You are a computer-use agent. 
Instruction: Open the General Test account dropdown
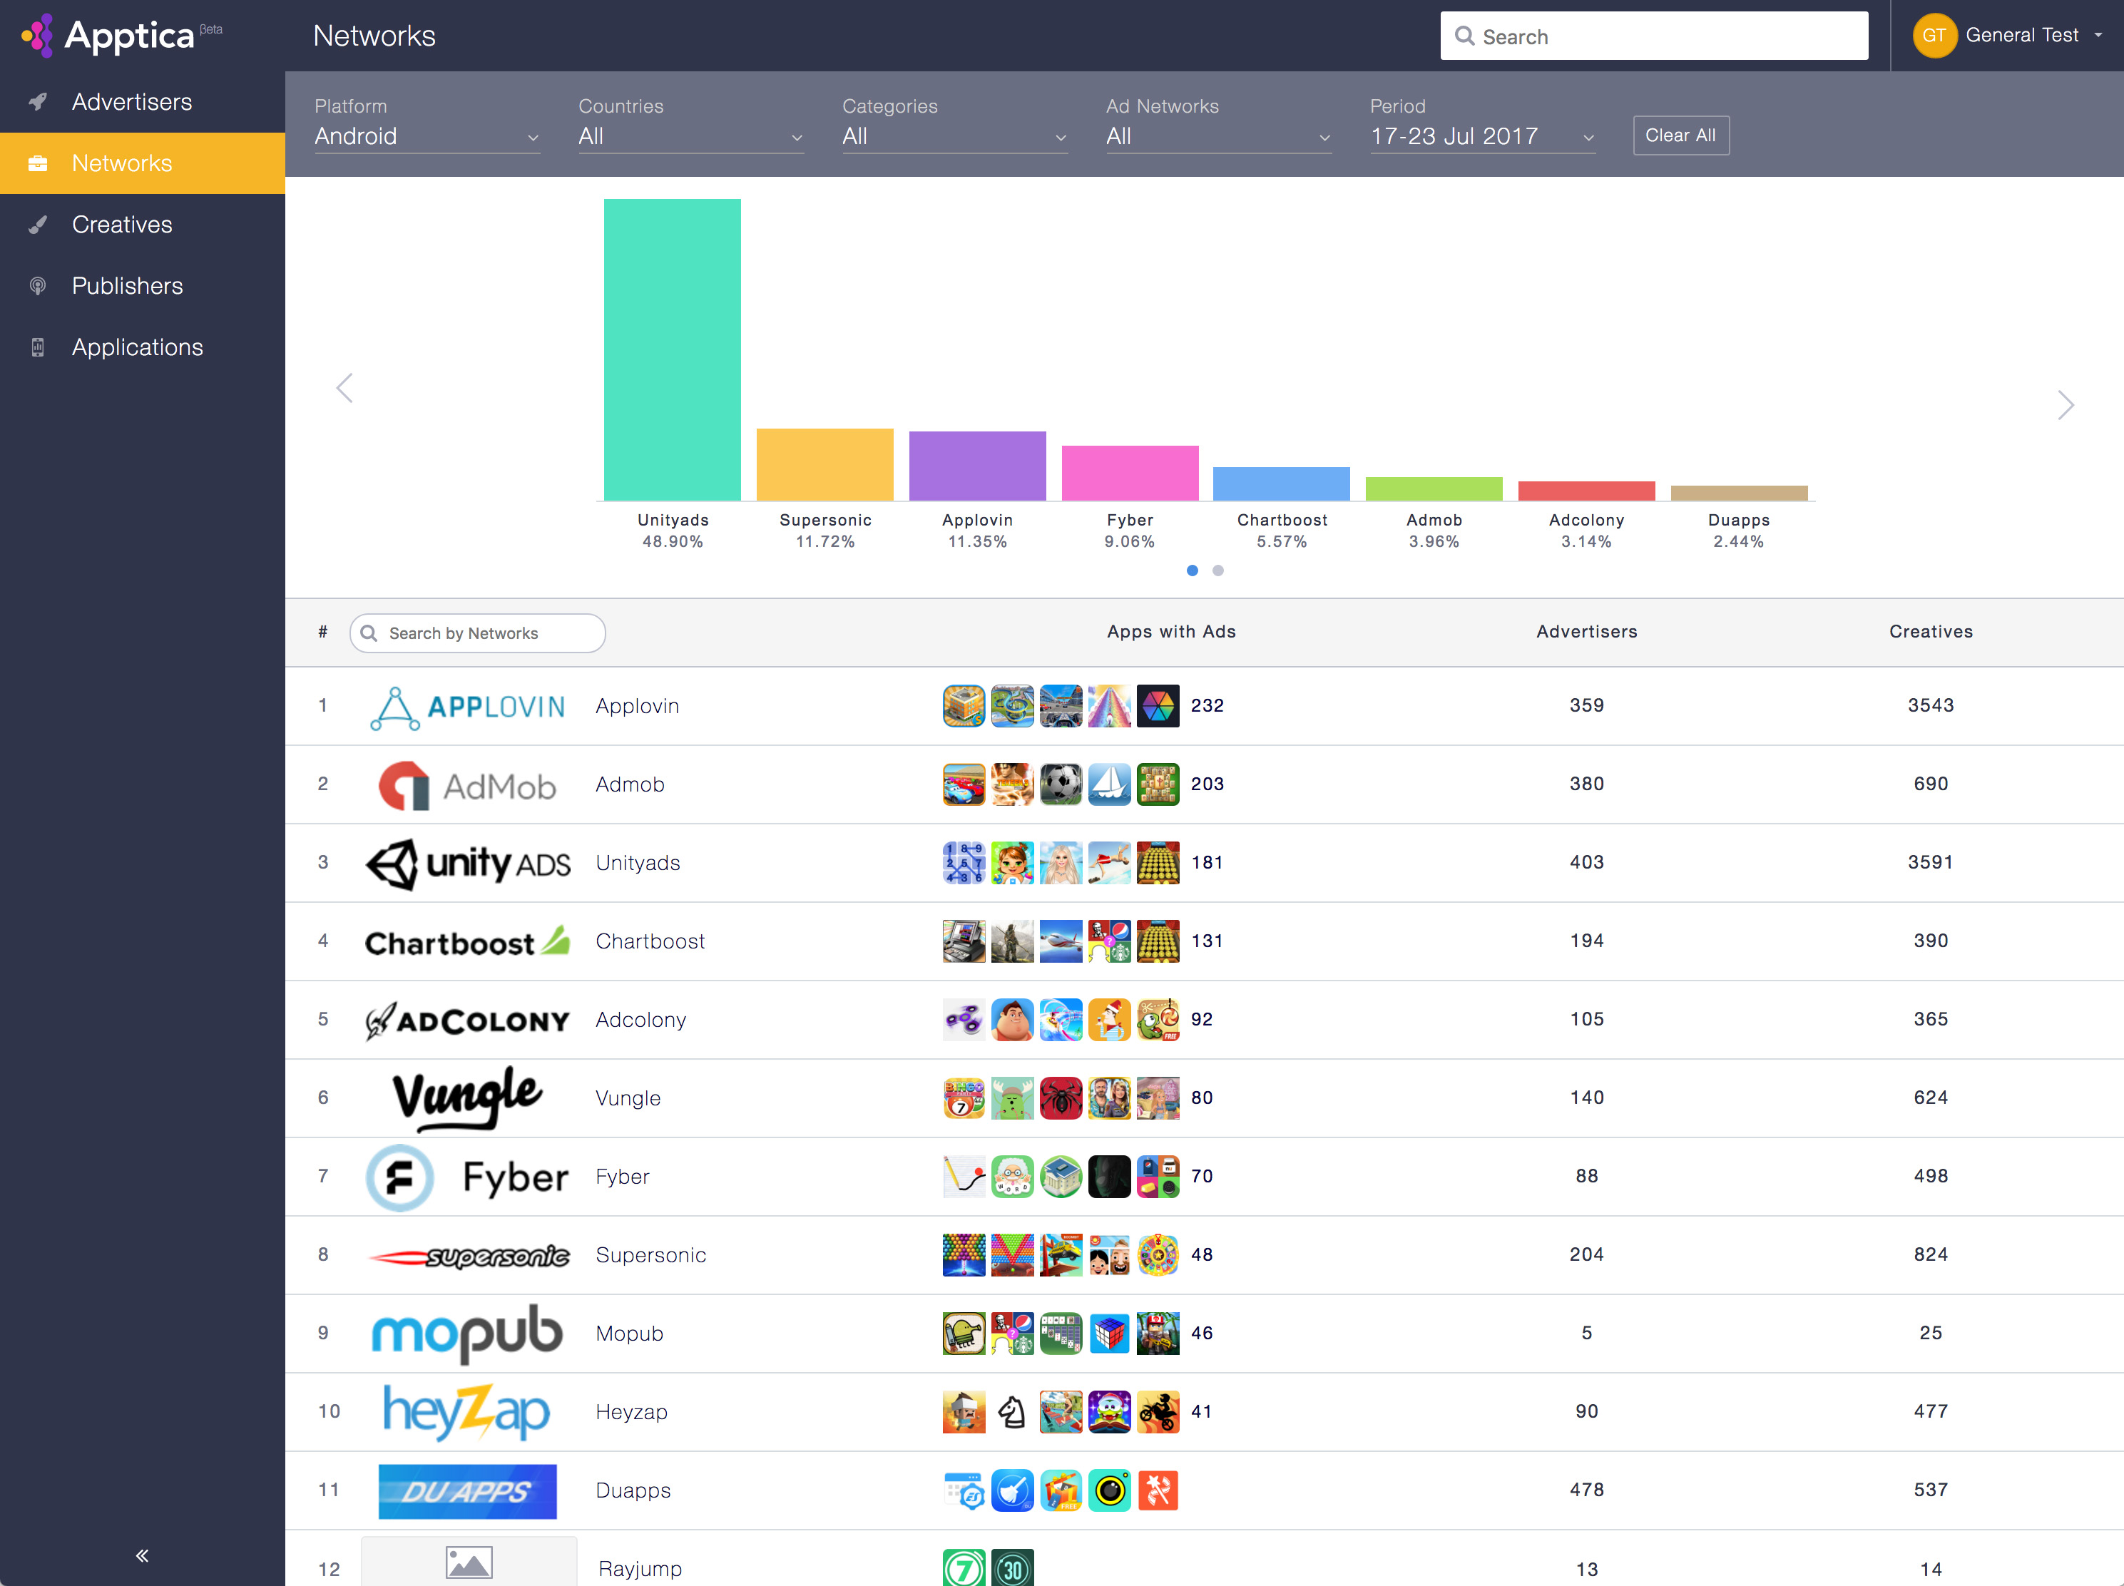(x=2033, y=36)
